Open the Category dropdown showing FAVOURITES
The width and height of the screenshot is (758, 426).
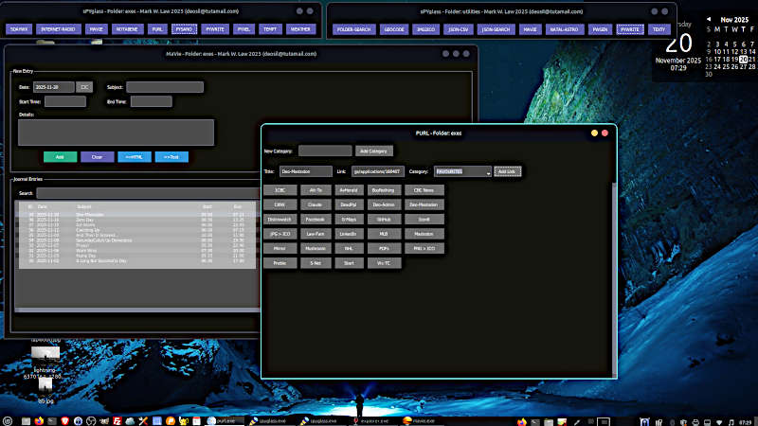click(x=462, y=171)
